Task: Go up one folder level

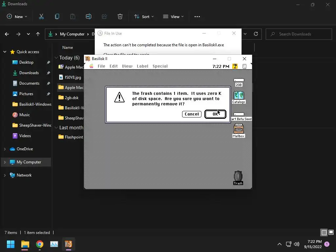Action: (x=38, y=34)
